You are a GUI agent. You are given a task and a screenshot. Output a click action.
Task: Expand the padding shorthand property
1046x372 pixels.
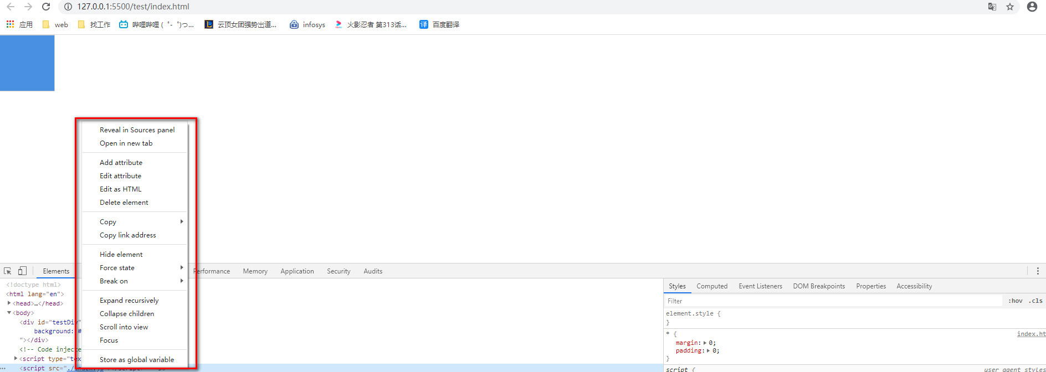(709, 350)
